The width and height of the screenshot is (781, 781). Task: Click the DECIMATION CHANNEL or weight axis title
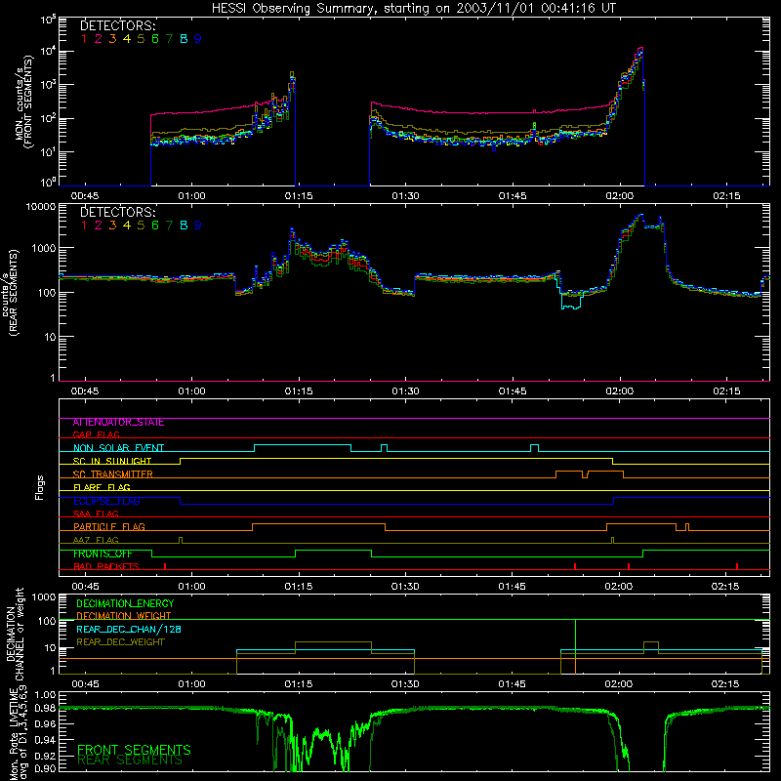point(15,634)
